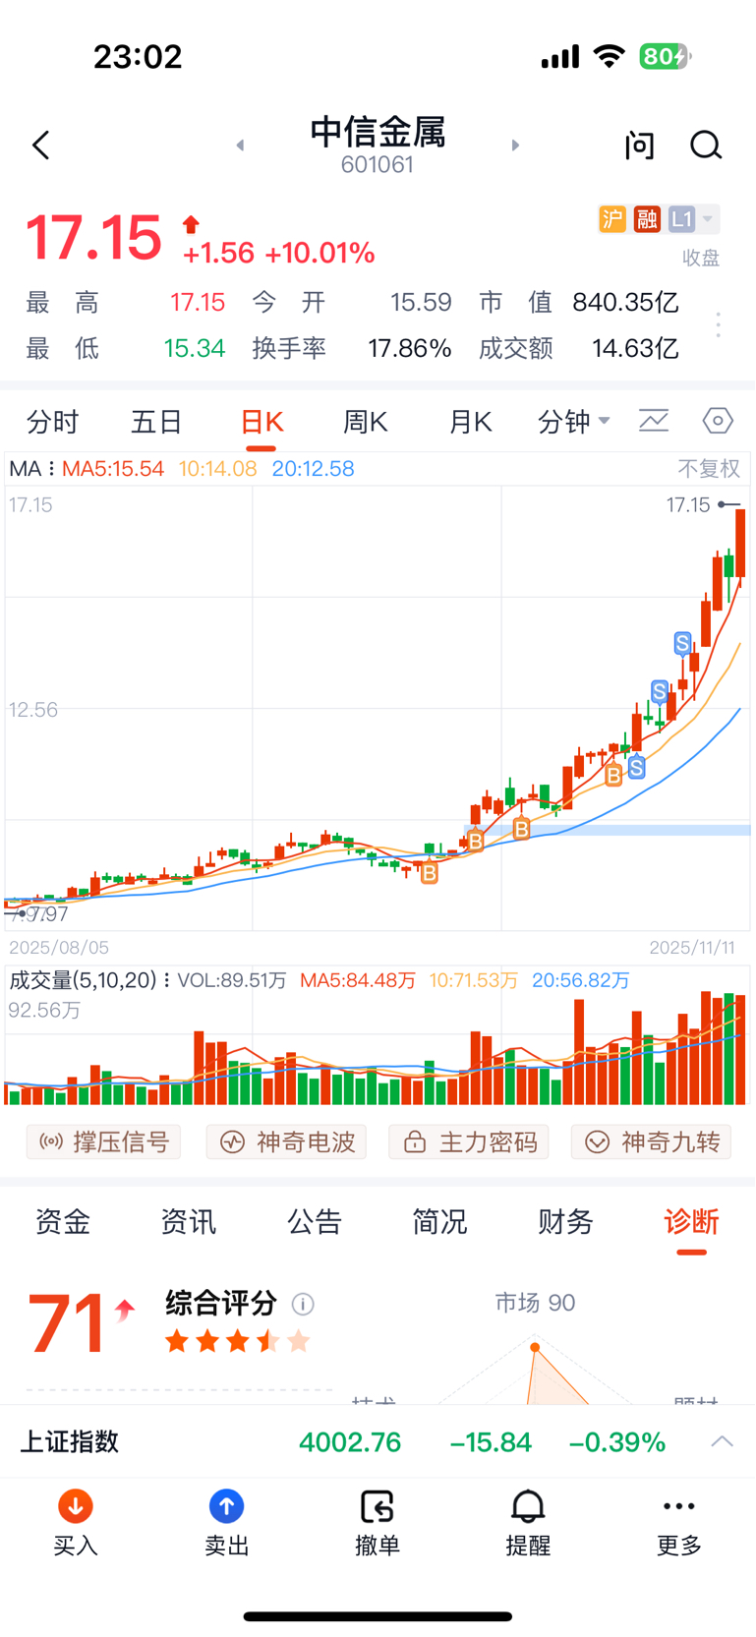Select the 月K chart tab
This screenshot has width=756, height=1637.
470,423
